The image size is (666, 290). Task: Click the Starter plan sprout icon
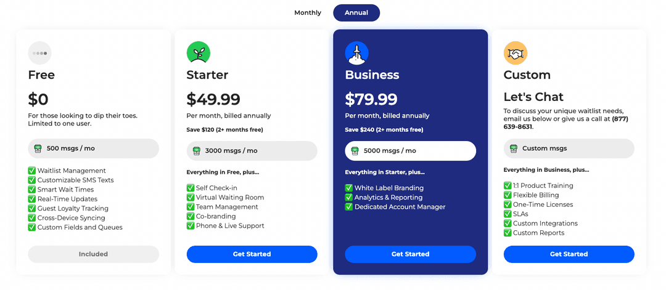tap(199, 53)
